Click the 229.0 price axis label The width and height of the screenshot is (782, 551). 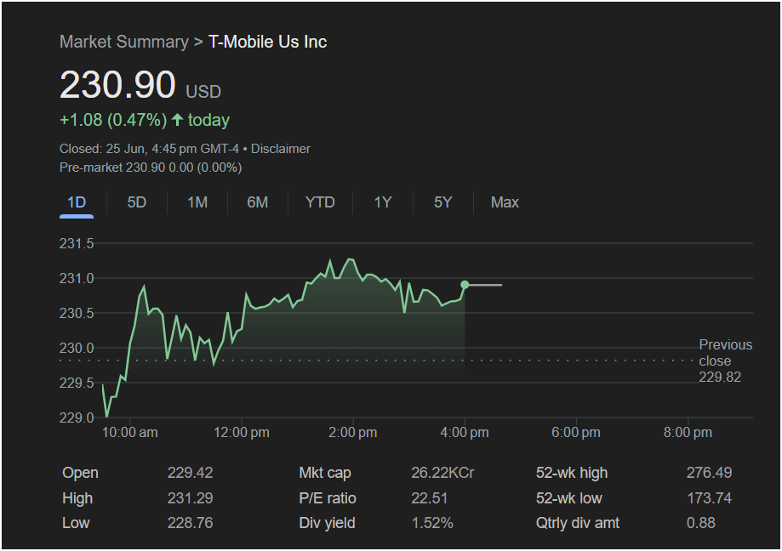[x=77, y=418]
